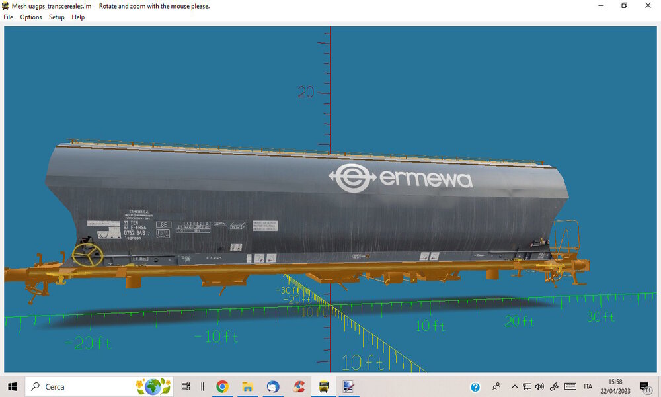Change input language ITA
Screen dimensions: 661x397
point(588,386)
